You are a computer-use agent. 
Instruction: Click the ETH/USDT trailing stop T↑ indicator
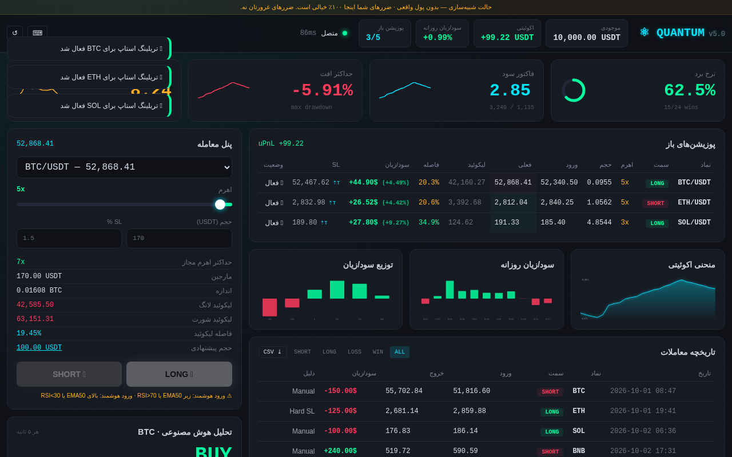coord(332,203)
